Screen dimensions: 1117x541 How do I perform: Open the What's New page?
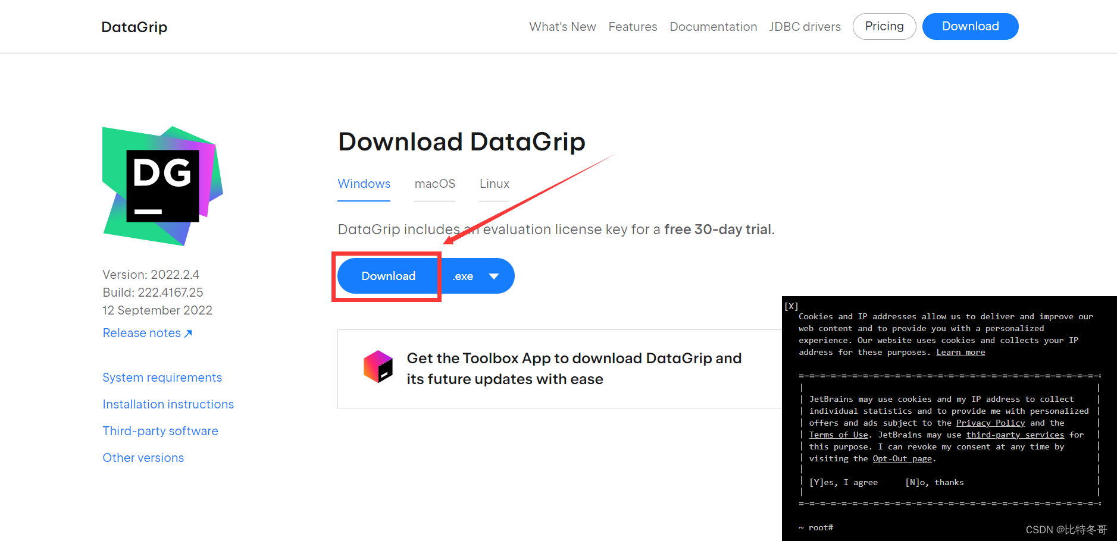tap(562, 27)
